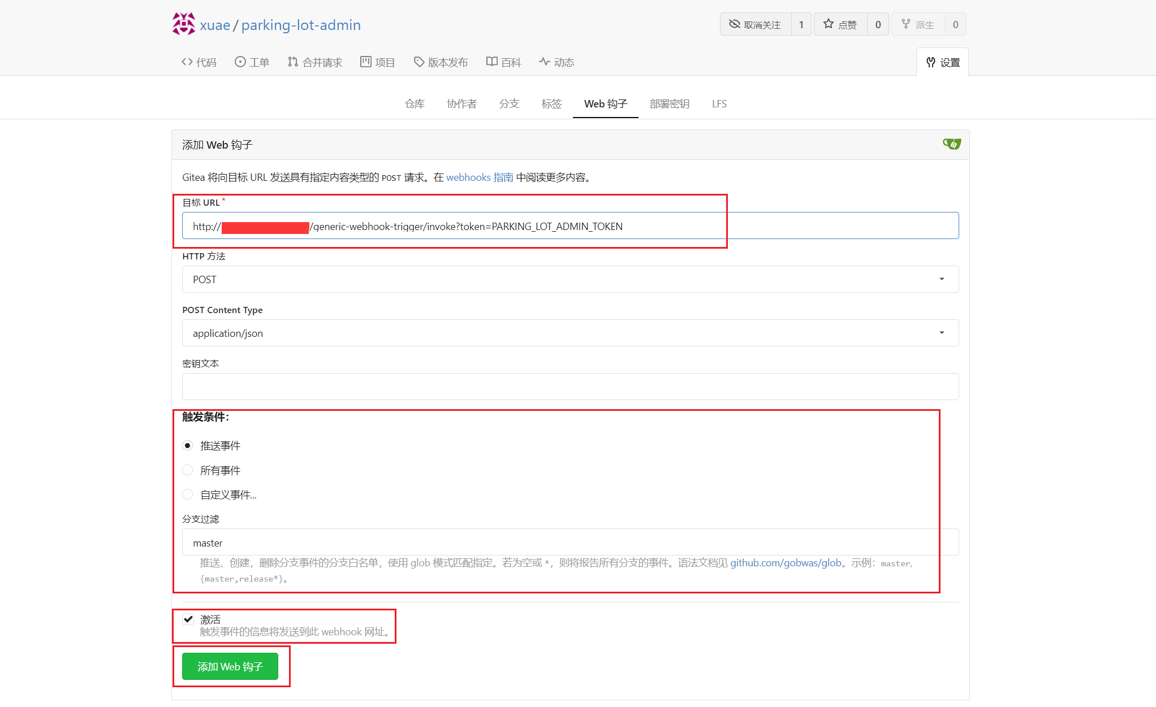Open the 动态 activity tab
The image size is (1156, 707).
click(557, 62)
